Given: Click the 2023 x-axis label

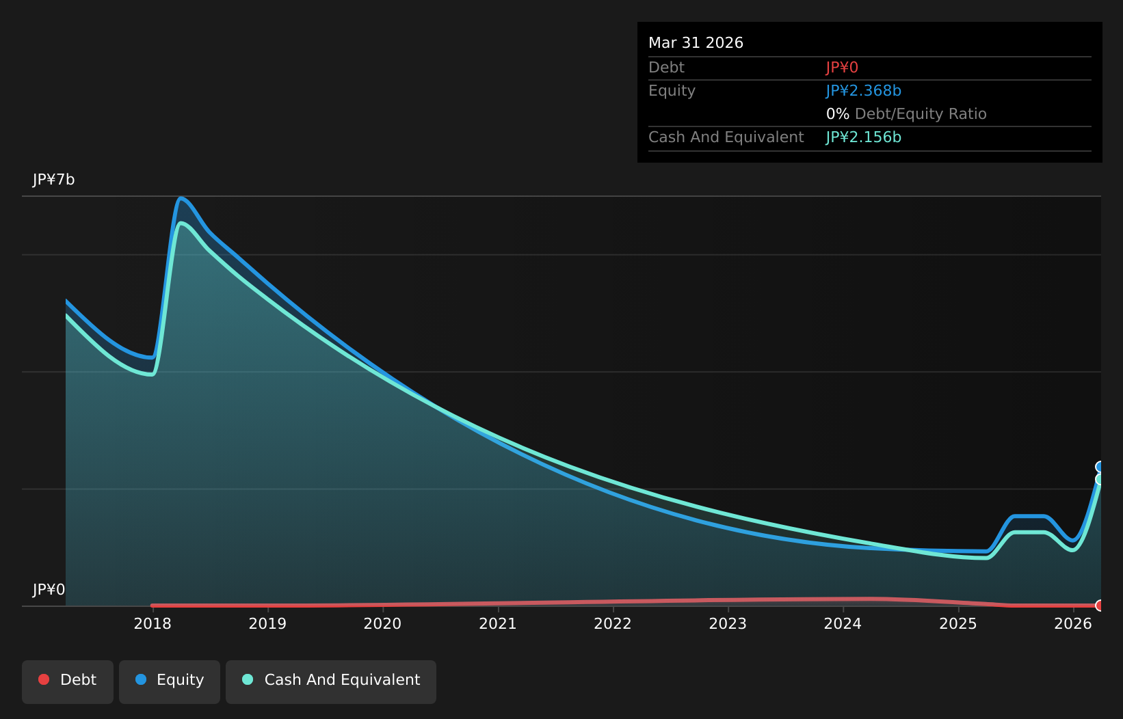Looking at the screenshot, I should point(728,623).
